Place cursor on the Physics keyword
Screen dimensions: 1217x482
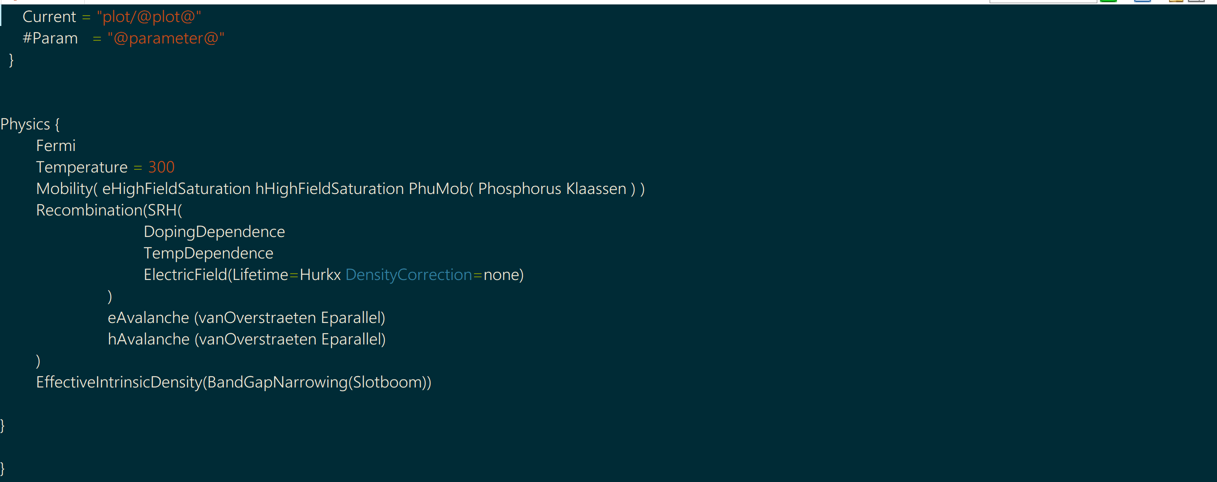click(25, 124)
